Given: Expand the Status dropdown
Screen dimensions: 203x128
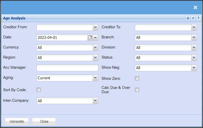Looking at the screenshot, I should pos(194,58).
